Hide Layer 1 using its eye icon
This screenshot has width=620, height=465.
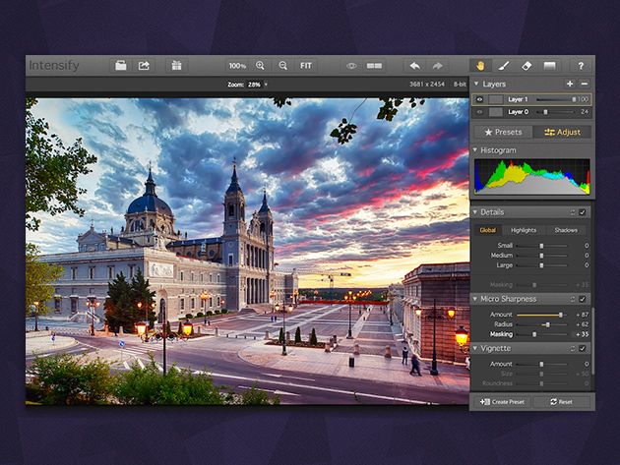tap(480, 99)
